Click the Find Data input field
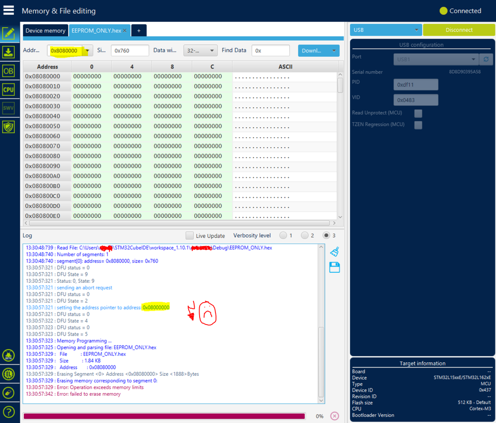Screen dimensions: 496x423 tap(271, 51)
